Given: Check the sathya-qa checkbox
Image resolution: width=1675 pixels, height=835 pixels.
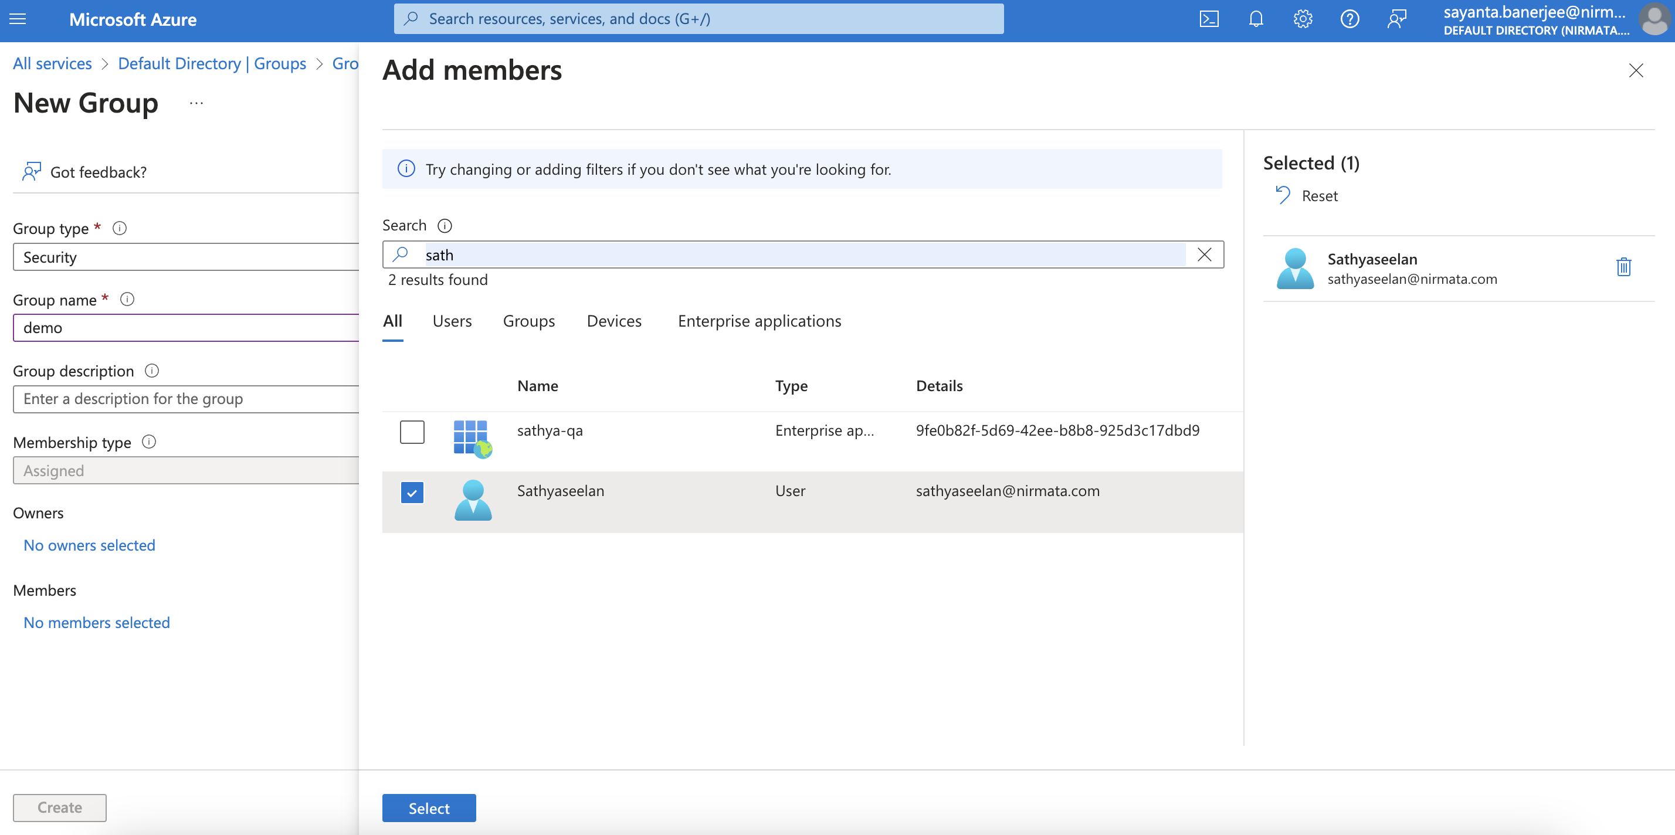Looking at the screenshot, I should tap(412, 432).
